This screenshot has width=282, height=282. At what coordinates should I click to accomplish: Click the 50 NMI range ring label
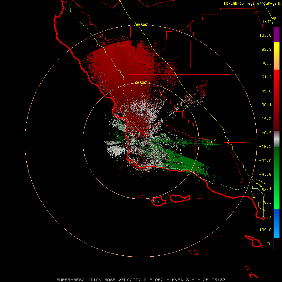[141, 83]
